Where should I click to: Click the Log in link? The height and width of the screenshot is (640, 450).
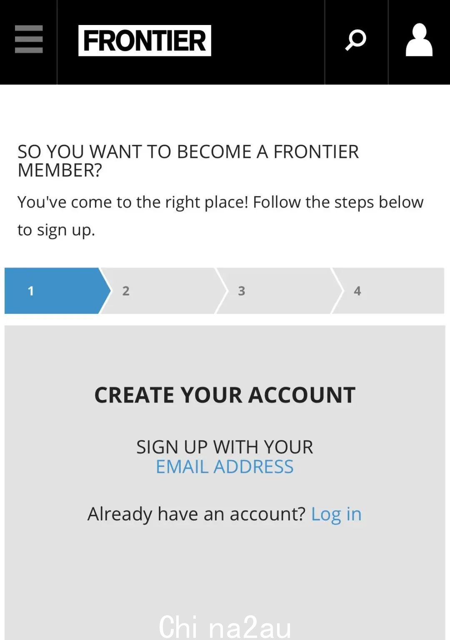pos(336,514)
